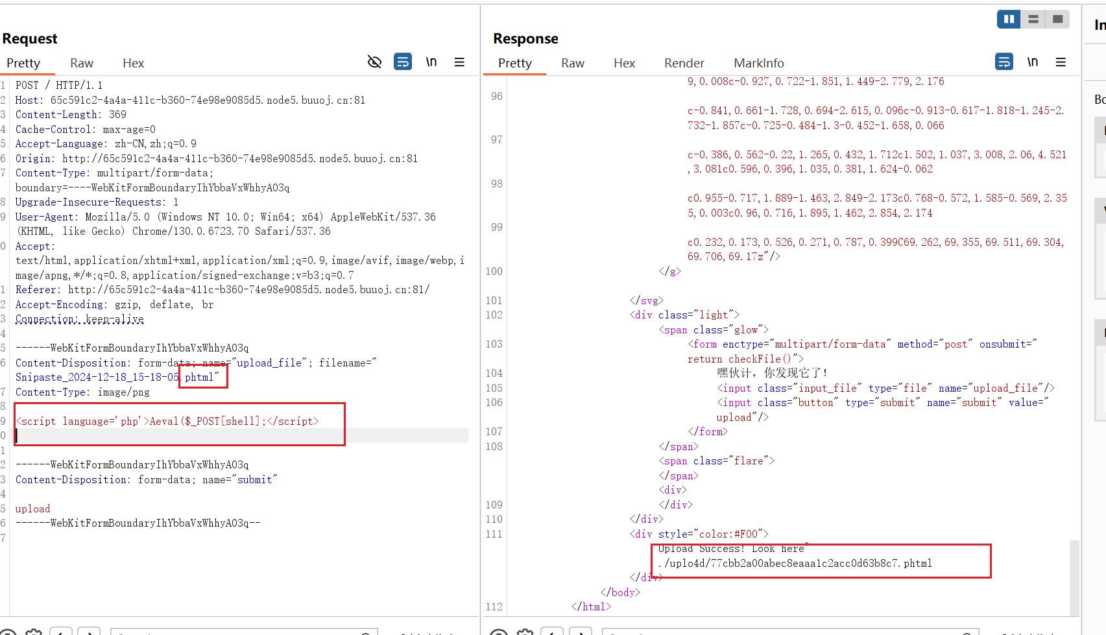Click the Origin header line
The width and height of the screenshot is (1106, 635).
coord(217,159)
